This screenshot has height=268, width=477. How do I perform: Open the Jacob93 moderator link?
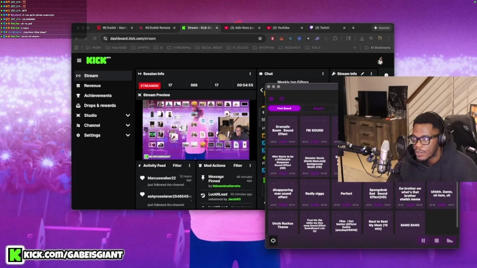[234, 199]
